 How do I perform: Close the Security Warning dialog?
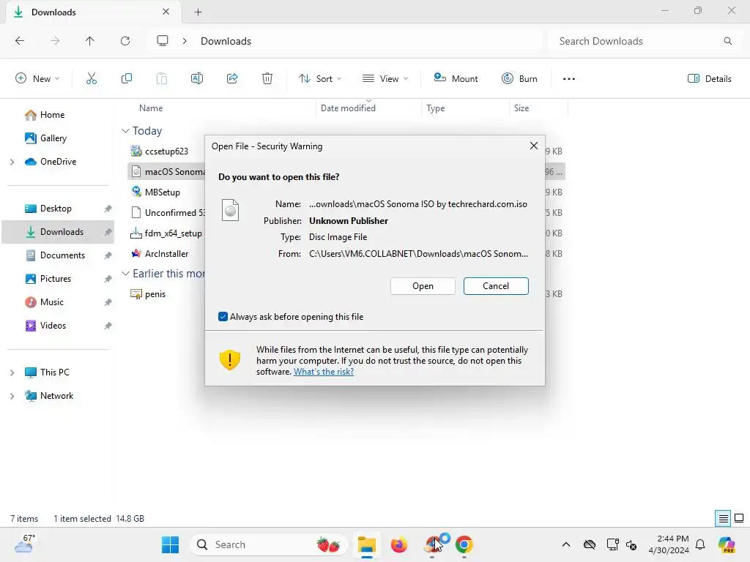pyautogui.click(x=534, y=146)
